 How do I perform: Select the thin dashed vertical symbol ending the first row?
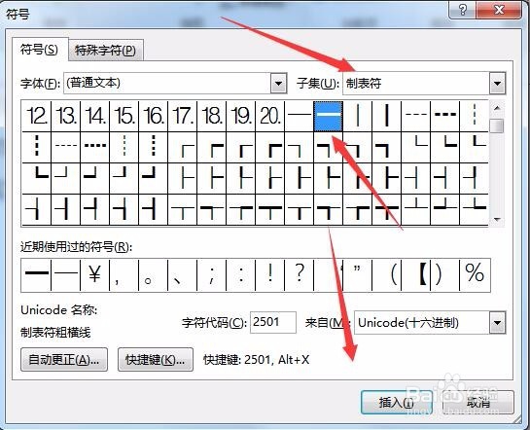(474, 116)
